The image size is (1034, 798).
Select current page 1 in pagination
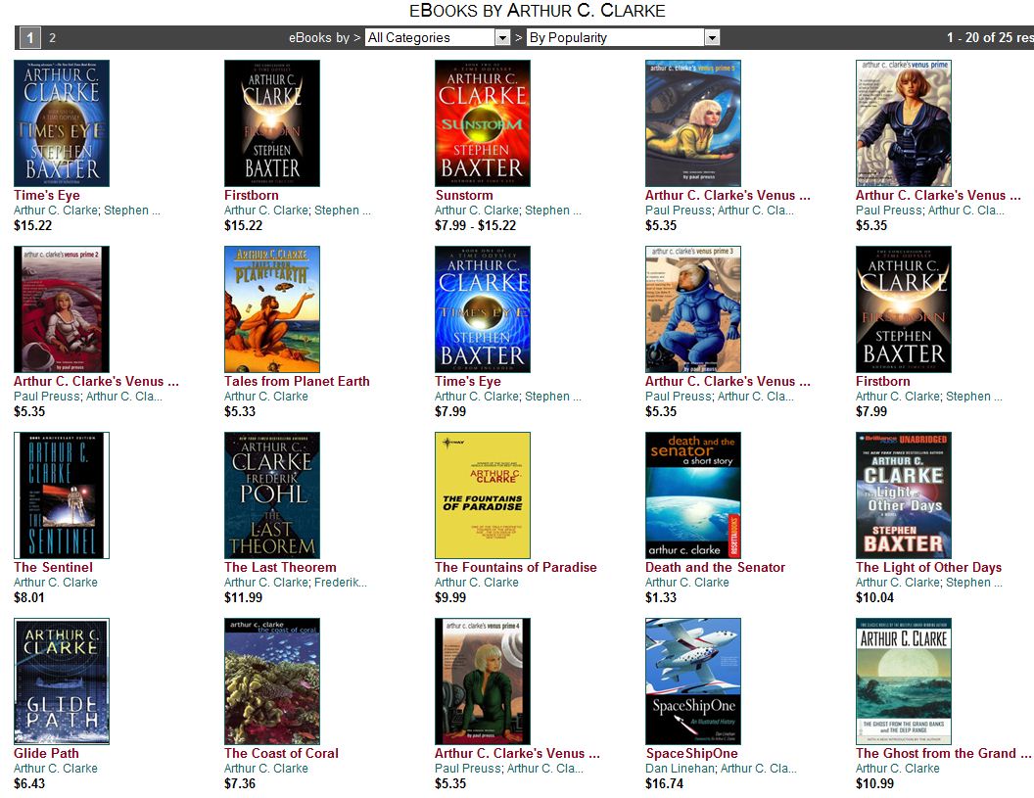(29, 37)
